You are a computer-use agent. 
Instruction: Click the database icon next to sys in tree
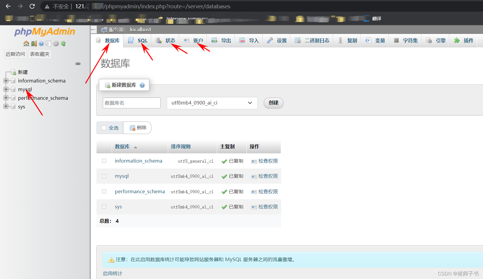(13, 107)
